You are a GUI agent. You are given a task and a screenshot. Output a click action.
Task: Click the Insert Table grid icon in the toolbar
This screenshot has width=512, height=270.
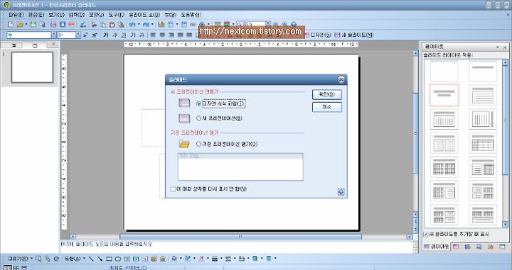pyautogui.click(x=171, y=24)
